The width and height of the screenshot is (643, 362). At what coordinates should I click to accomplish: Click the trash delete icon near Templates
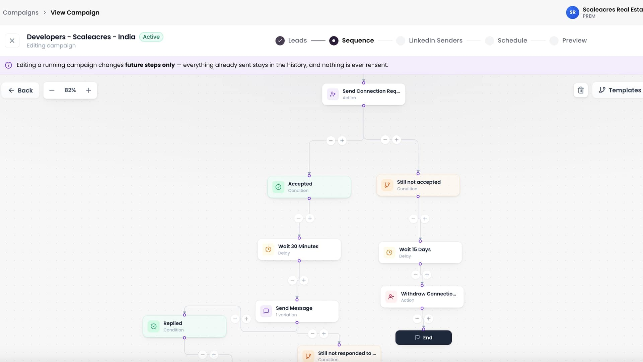click(x=581, y=90)
